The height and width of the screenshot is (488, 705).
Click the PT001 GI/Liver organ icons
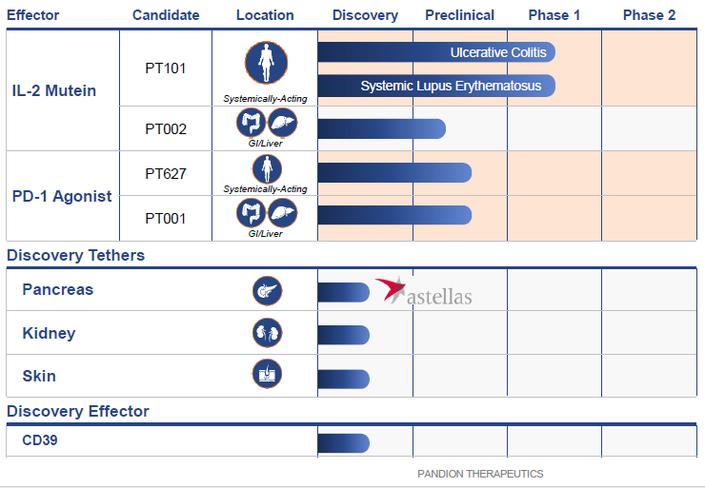tap(266, 213)
